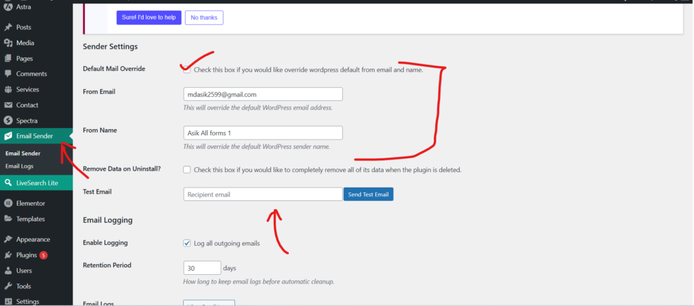Click the Send Test Email button
The width and height of the screenshot is (694, 306).
(368, 194)
